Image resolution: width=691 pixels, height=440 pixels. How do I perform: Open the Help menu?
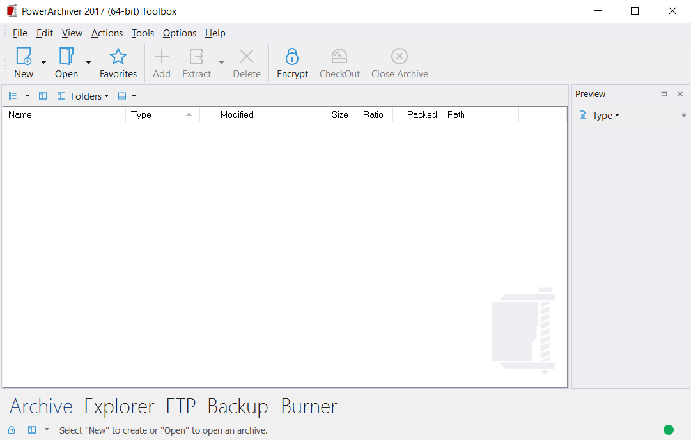(x=215, y=33)
